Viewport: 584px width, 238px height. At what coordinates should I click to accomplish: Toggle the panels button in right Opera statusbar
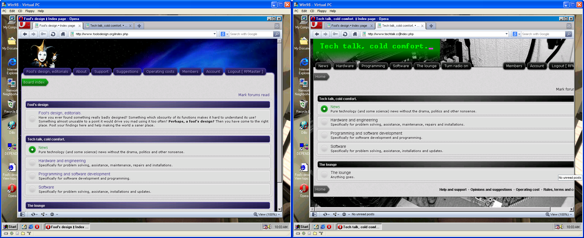pyautogui.click(x=315, y=214)
